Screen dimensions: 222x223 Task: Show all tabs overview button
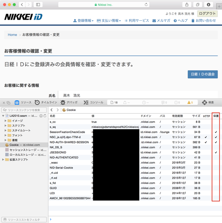[x=197, y=5]
